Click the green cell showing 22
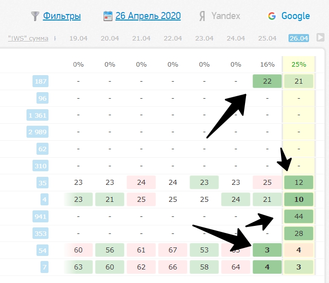 point(267,81)
